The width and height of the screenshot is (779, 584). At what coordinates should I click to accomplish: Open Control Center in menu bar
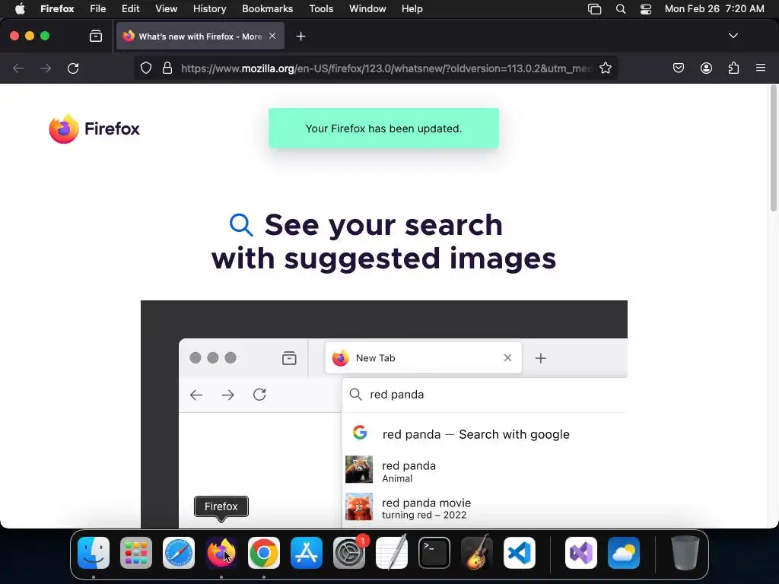click(645, 8)
